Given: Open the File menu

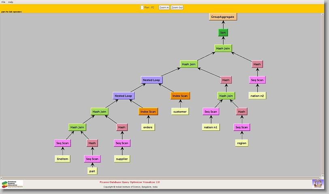Looking at the screenshot, I should click(3, 2).
